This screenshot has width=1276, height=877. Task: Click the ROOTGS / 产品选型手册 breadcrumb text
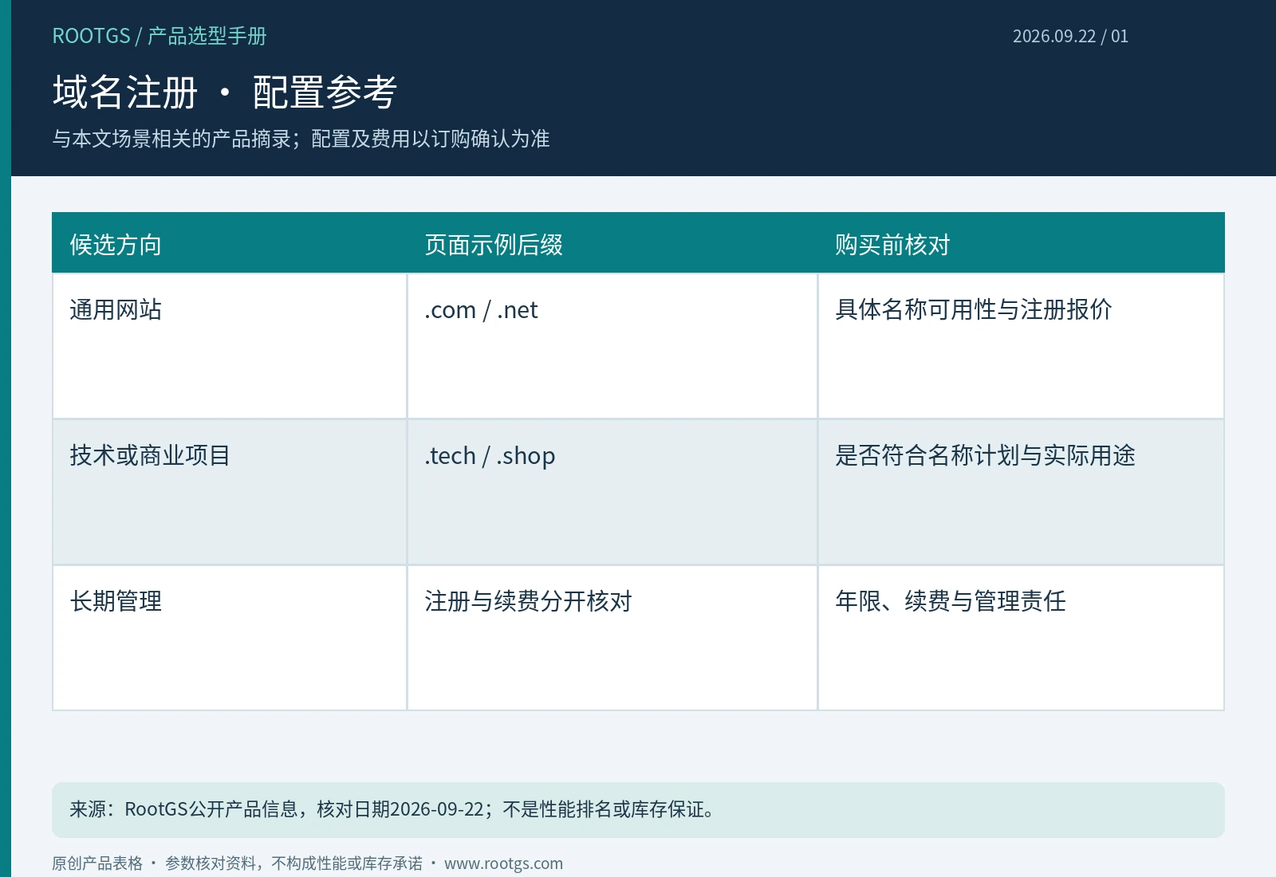pos(159,36)
